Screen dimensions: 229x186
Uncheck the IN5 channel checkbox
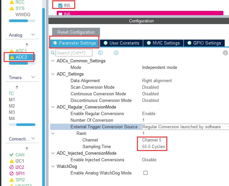(x=60, y=5)
